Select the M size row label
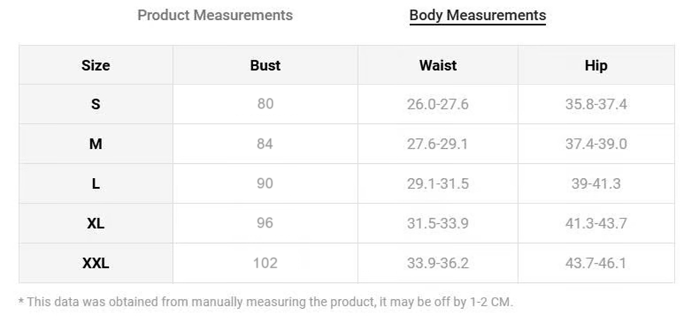Screen dimensions: 699x329 tap(96, 144)
